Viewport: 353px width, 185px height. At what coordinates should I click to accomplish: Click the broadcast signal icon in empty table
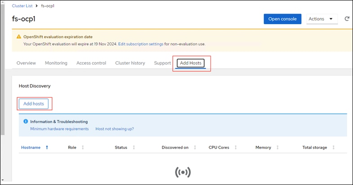pyautogui.click(x=183, y=172)
